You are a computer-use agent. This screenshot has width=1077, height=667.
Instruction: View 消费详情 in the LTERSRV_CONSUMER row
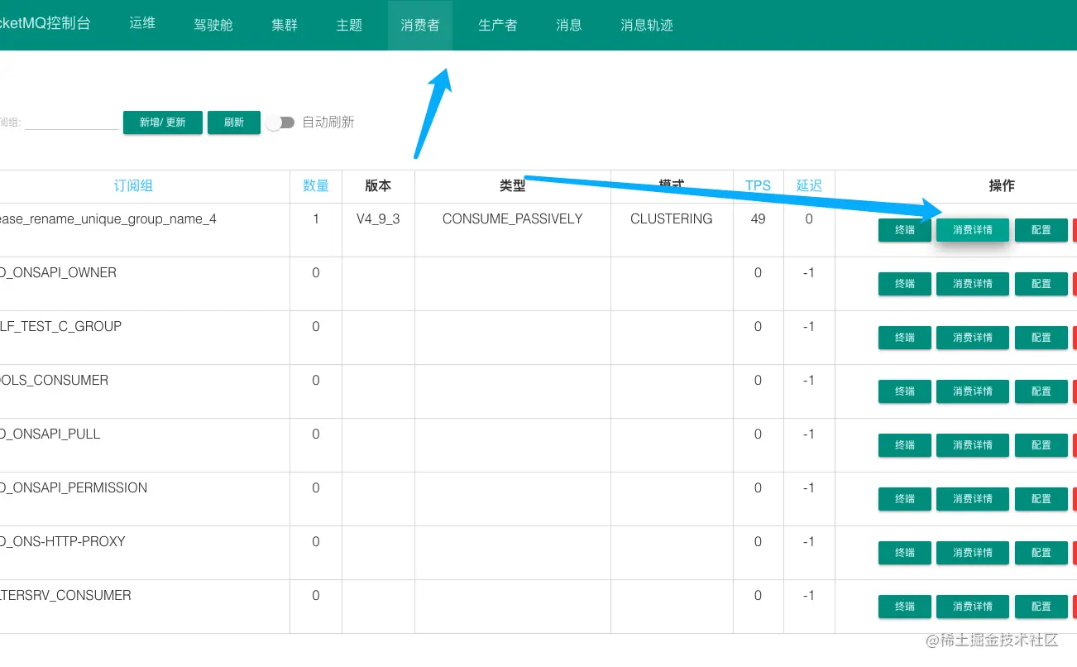click(x=973, y=607)
